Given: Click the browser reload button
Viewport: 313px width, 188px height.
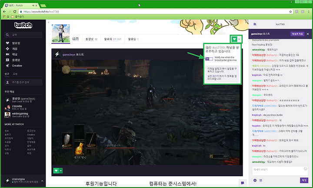Looking at the screenshot, I should coord(15,12).
